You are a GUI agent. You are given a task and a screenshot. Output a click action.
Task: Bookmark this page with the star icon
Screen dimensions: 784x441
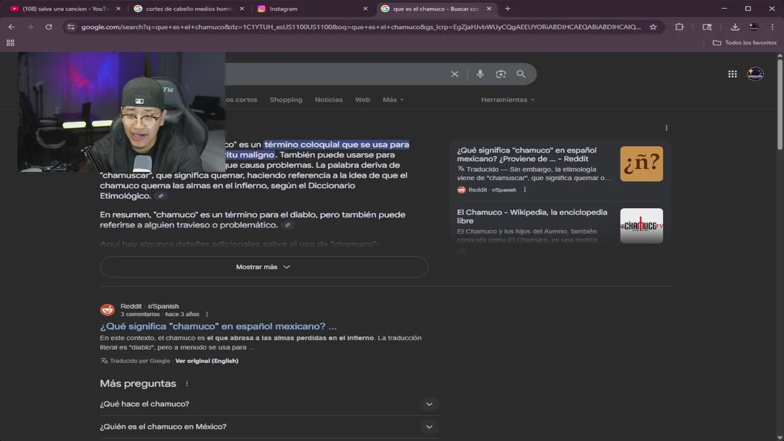click(x=653, y=27)
